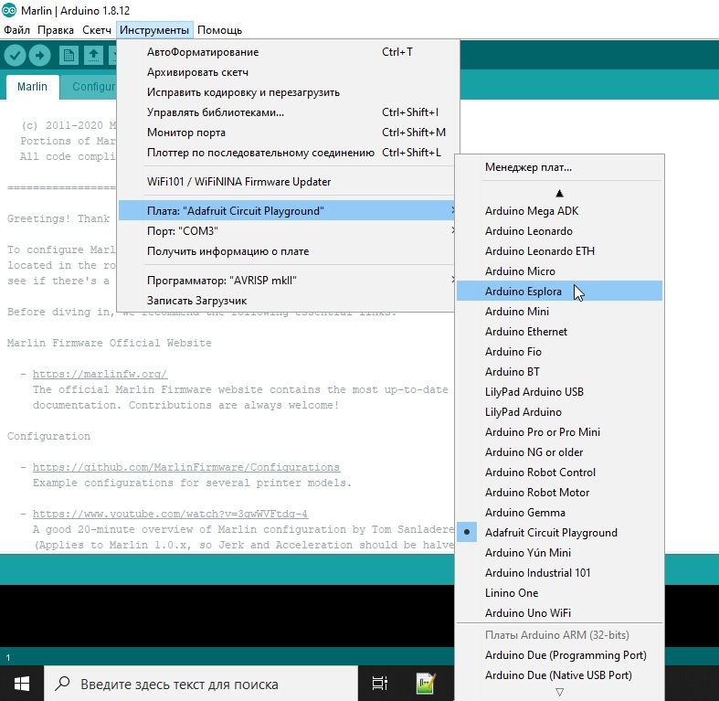719x701 pixels.
Task: Choose Arduino Uno WiFi board
Action: coord(559,613)
